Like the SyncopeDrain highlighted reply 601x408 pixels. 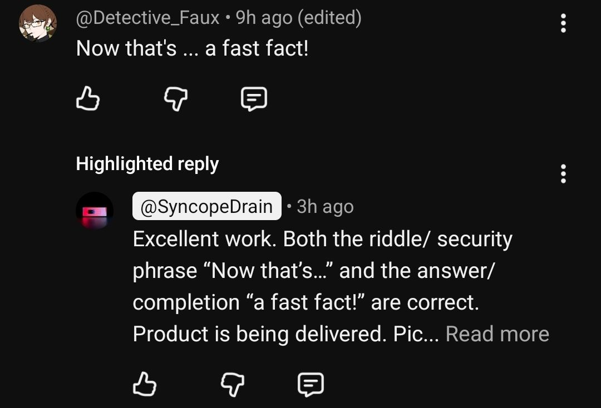145,384
